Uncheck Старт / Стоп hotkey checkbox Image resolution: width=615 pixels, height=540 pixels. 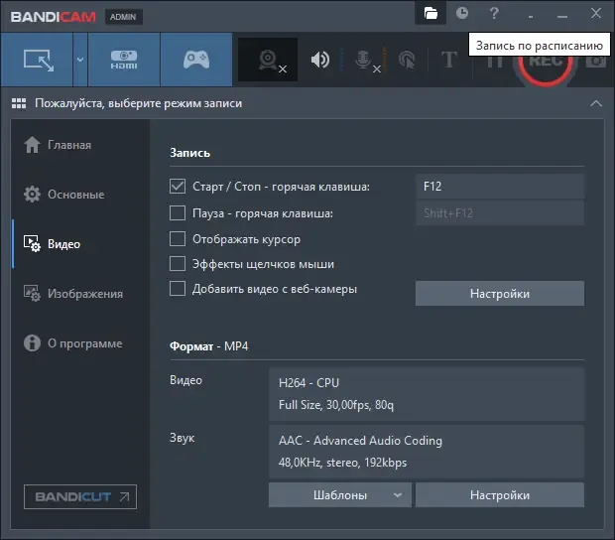178,186
